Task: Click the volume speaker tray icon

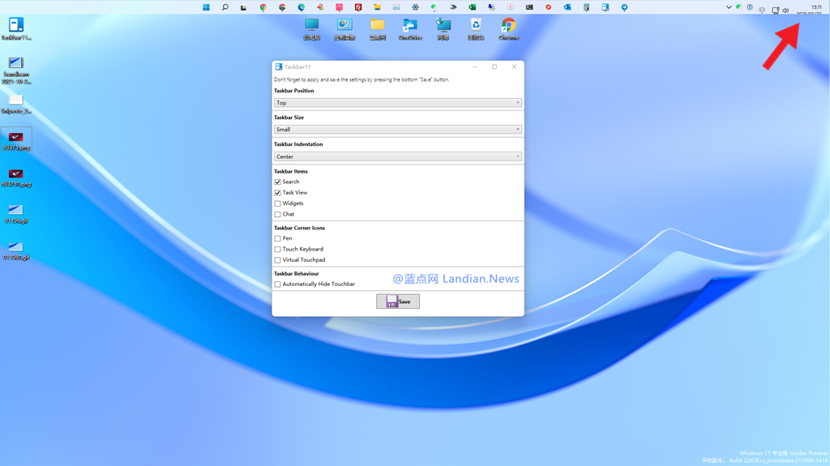Action: [x=785, y=10]
